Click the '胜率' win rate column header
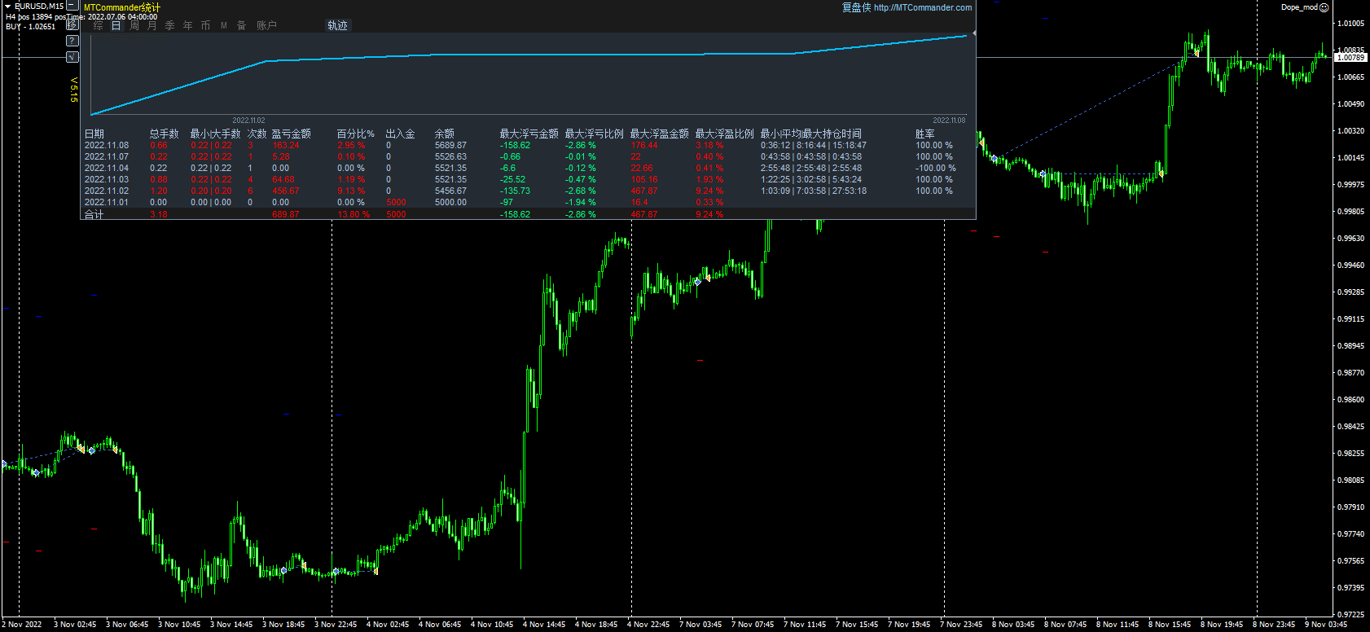1370x632 pixels. coord(924,134)
